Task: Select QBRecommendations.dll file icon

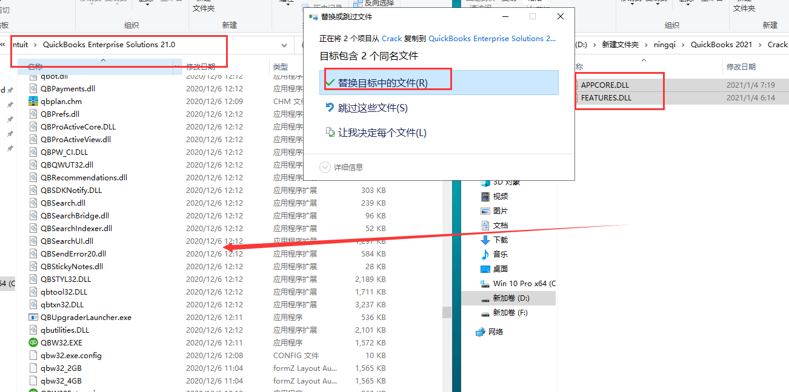Action: [33, 177]
